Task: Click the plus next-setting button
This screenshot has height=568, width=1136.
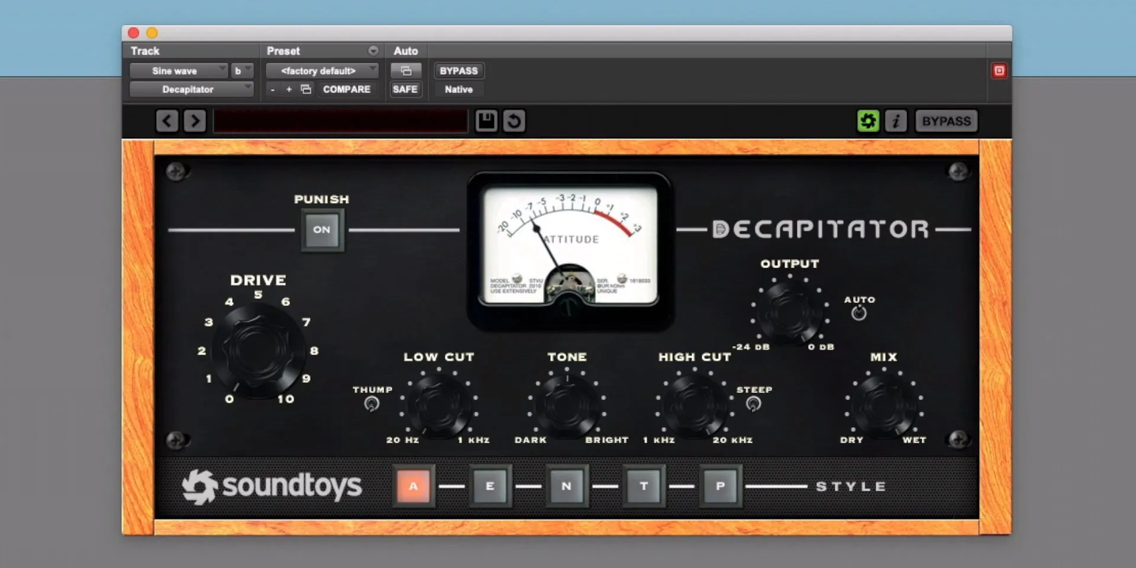Action: [289, 89]
